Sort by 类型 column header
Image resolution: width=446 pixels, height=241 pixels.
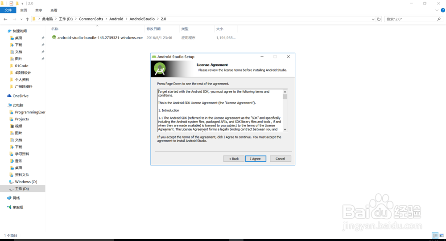tap(185, 29)
